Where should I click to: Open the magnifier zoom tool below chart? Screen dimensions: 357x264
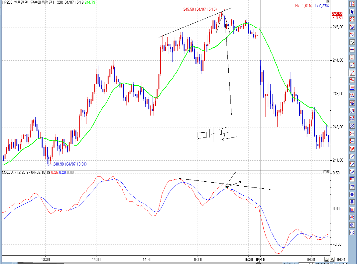(332, 259)
